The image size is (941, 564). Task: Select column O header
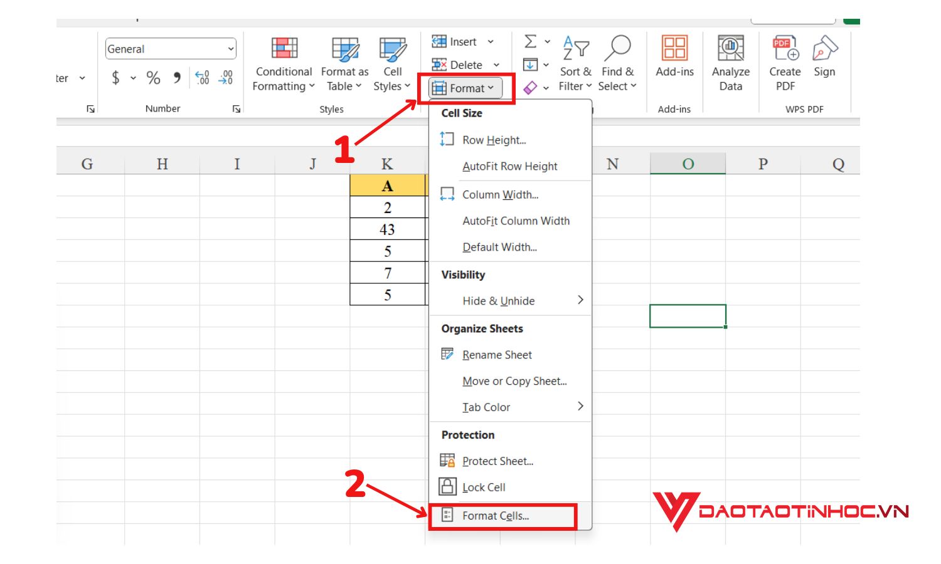(688, 164)
